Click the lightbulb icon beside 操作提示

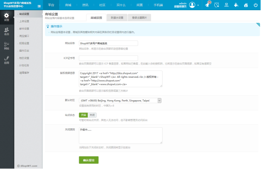click(48, 26)
